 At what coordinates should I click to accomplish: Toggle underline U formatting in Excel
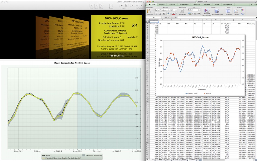click(164, 14)
